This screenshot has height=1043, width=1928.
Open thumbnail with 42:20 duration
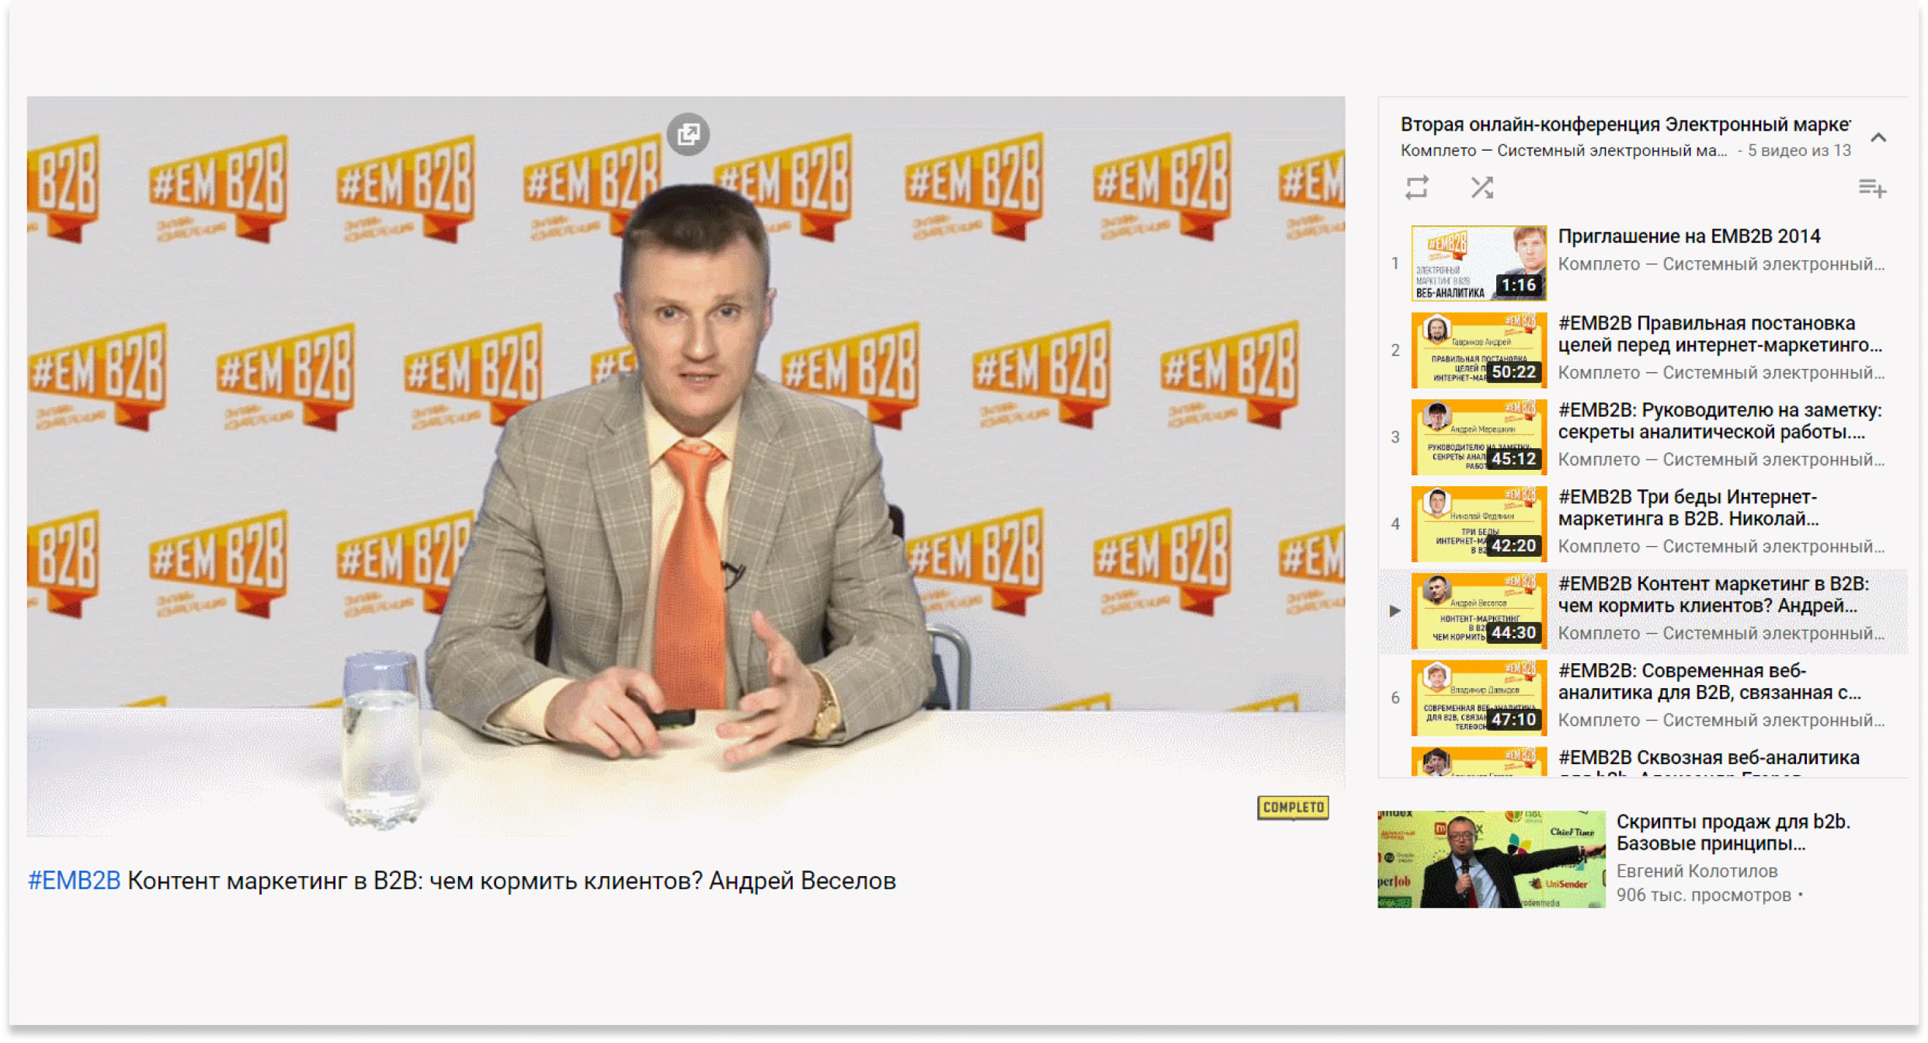pos(1478,524)
